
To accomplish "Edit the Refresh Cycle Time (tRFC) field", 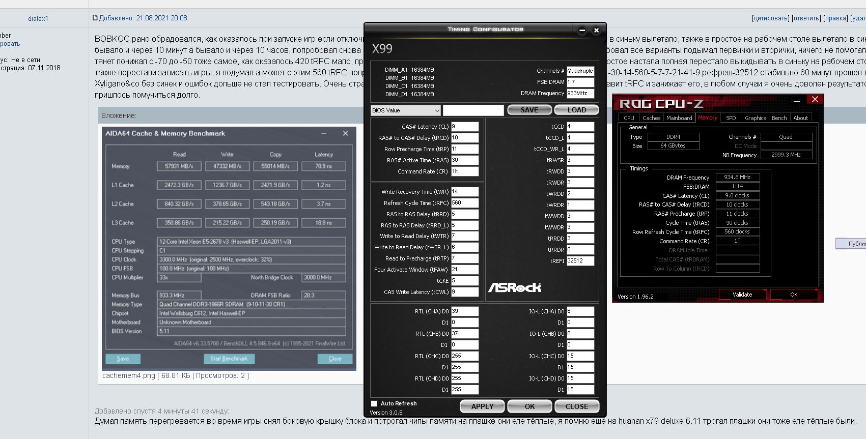I will point(465,203).
